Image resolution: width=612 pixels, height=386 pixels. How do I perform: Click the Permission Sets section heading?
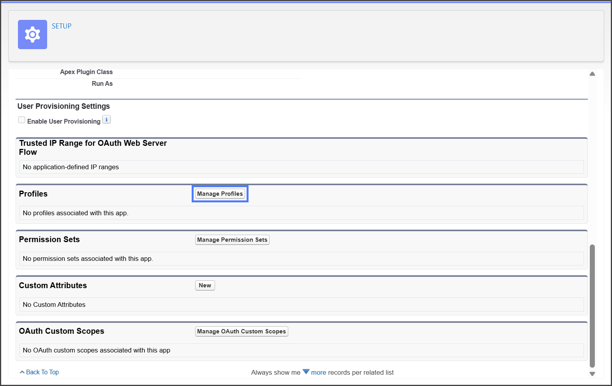coord(49,239)
